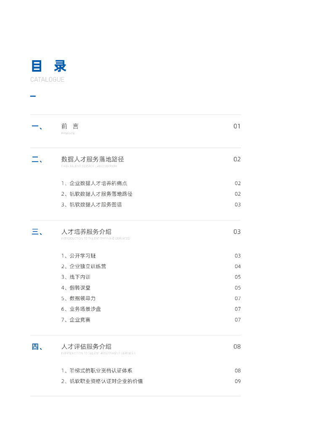The width and height of the screenshot is (317, 431).
Task: Click the section number 四、
Action: [37, 347]
